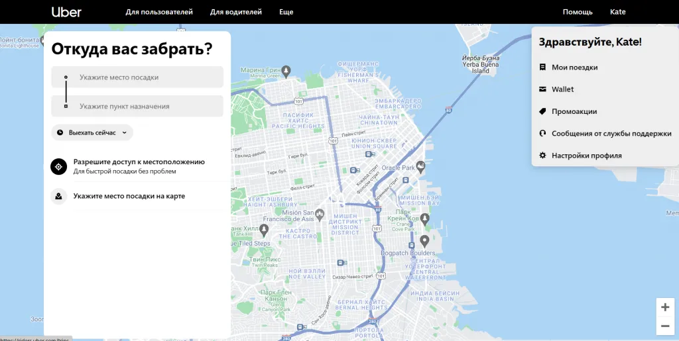Click the receipt icon beside Мои поездки

pyautogui.click(x=542, y=68)
